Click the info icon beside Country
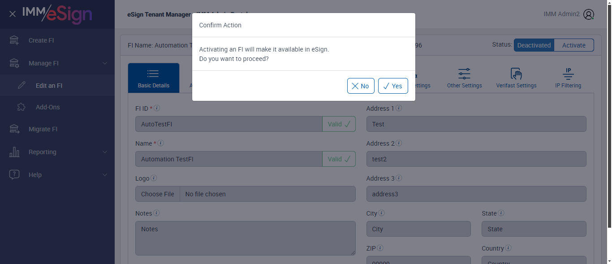The image size is (612, 264). click(x=509, y=248)
